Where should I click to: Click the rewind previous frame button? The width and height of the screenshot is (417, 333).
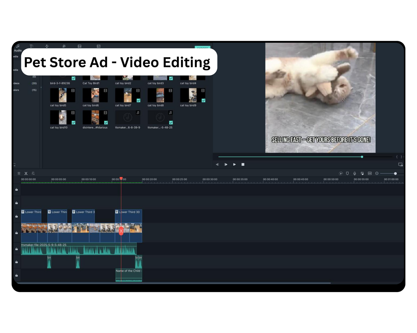217,164
